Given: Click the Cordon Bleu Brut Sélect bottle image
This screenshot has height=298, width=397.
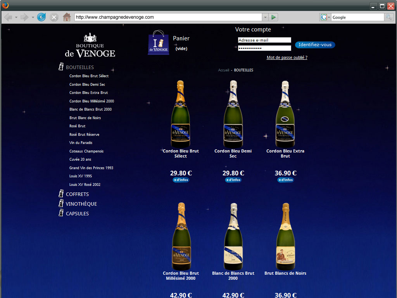Looking at the screenshot, I should 181,114.
